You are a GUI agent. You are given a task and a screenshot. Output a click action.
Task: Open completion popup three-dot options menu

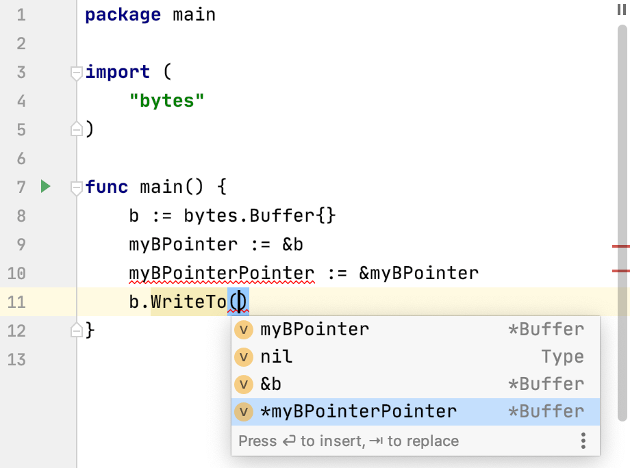coord(583,441)
